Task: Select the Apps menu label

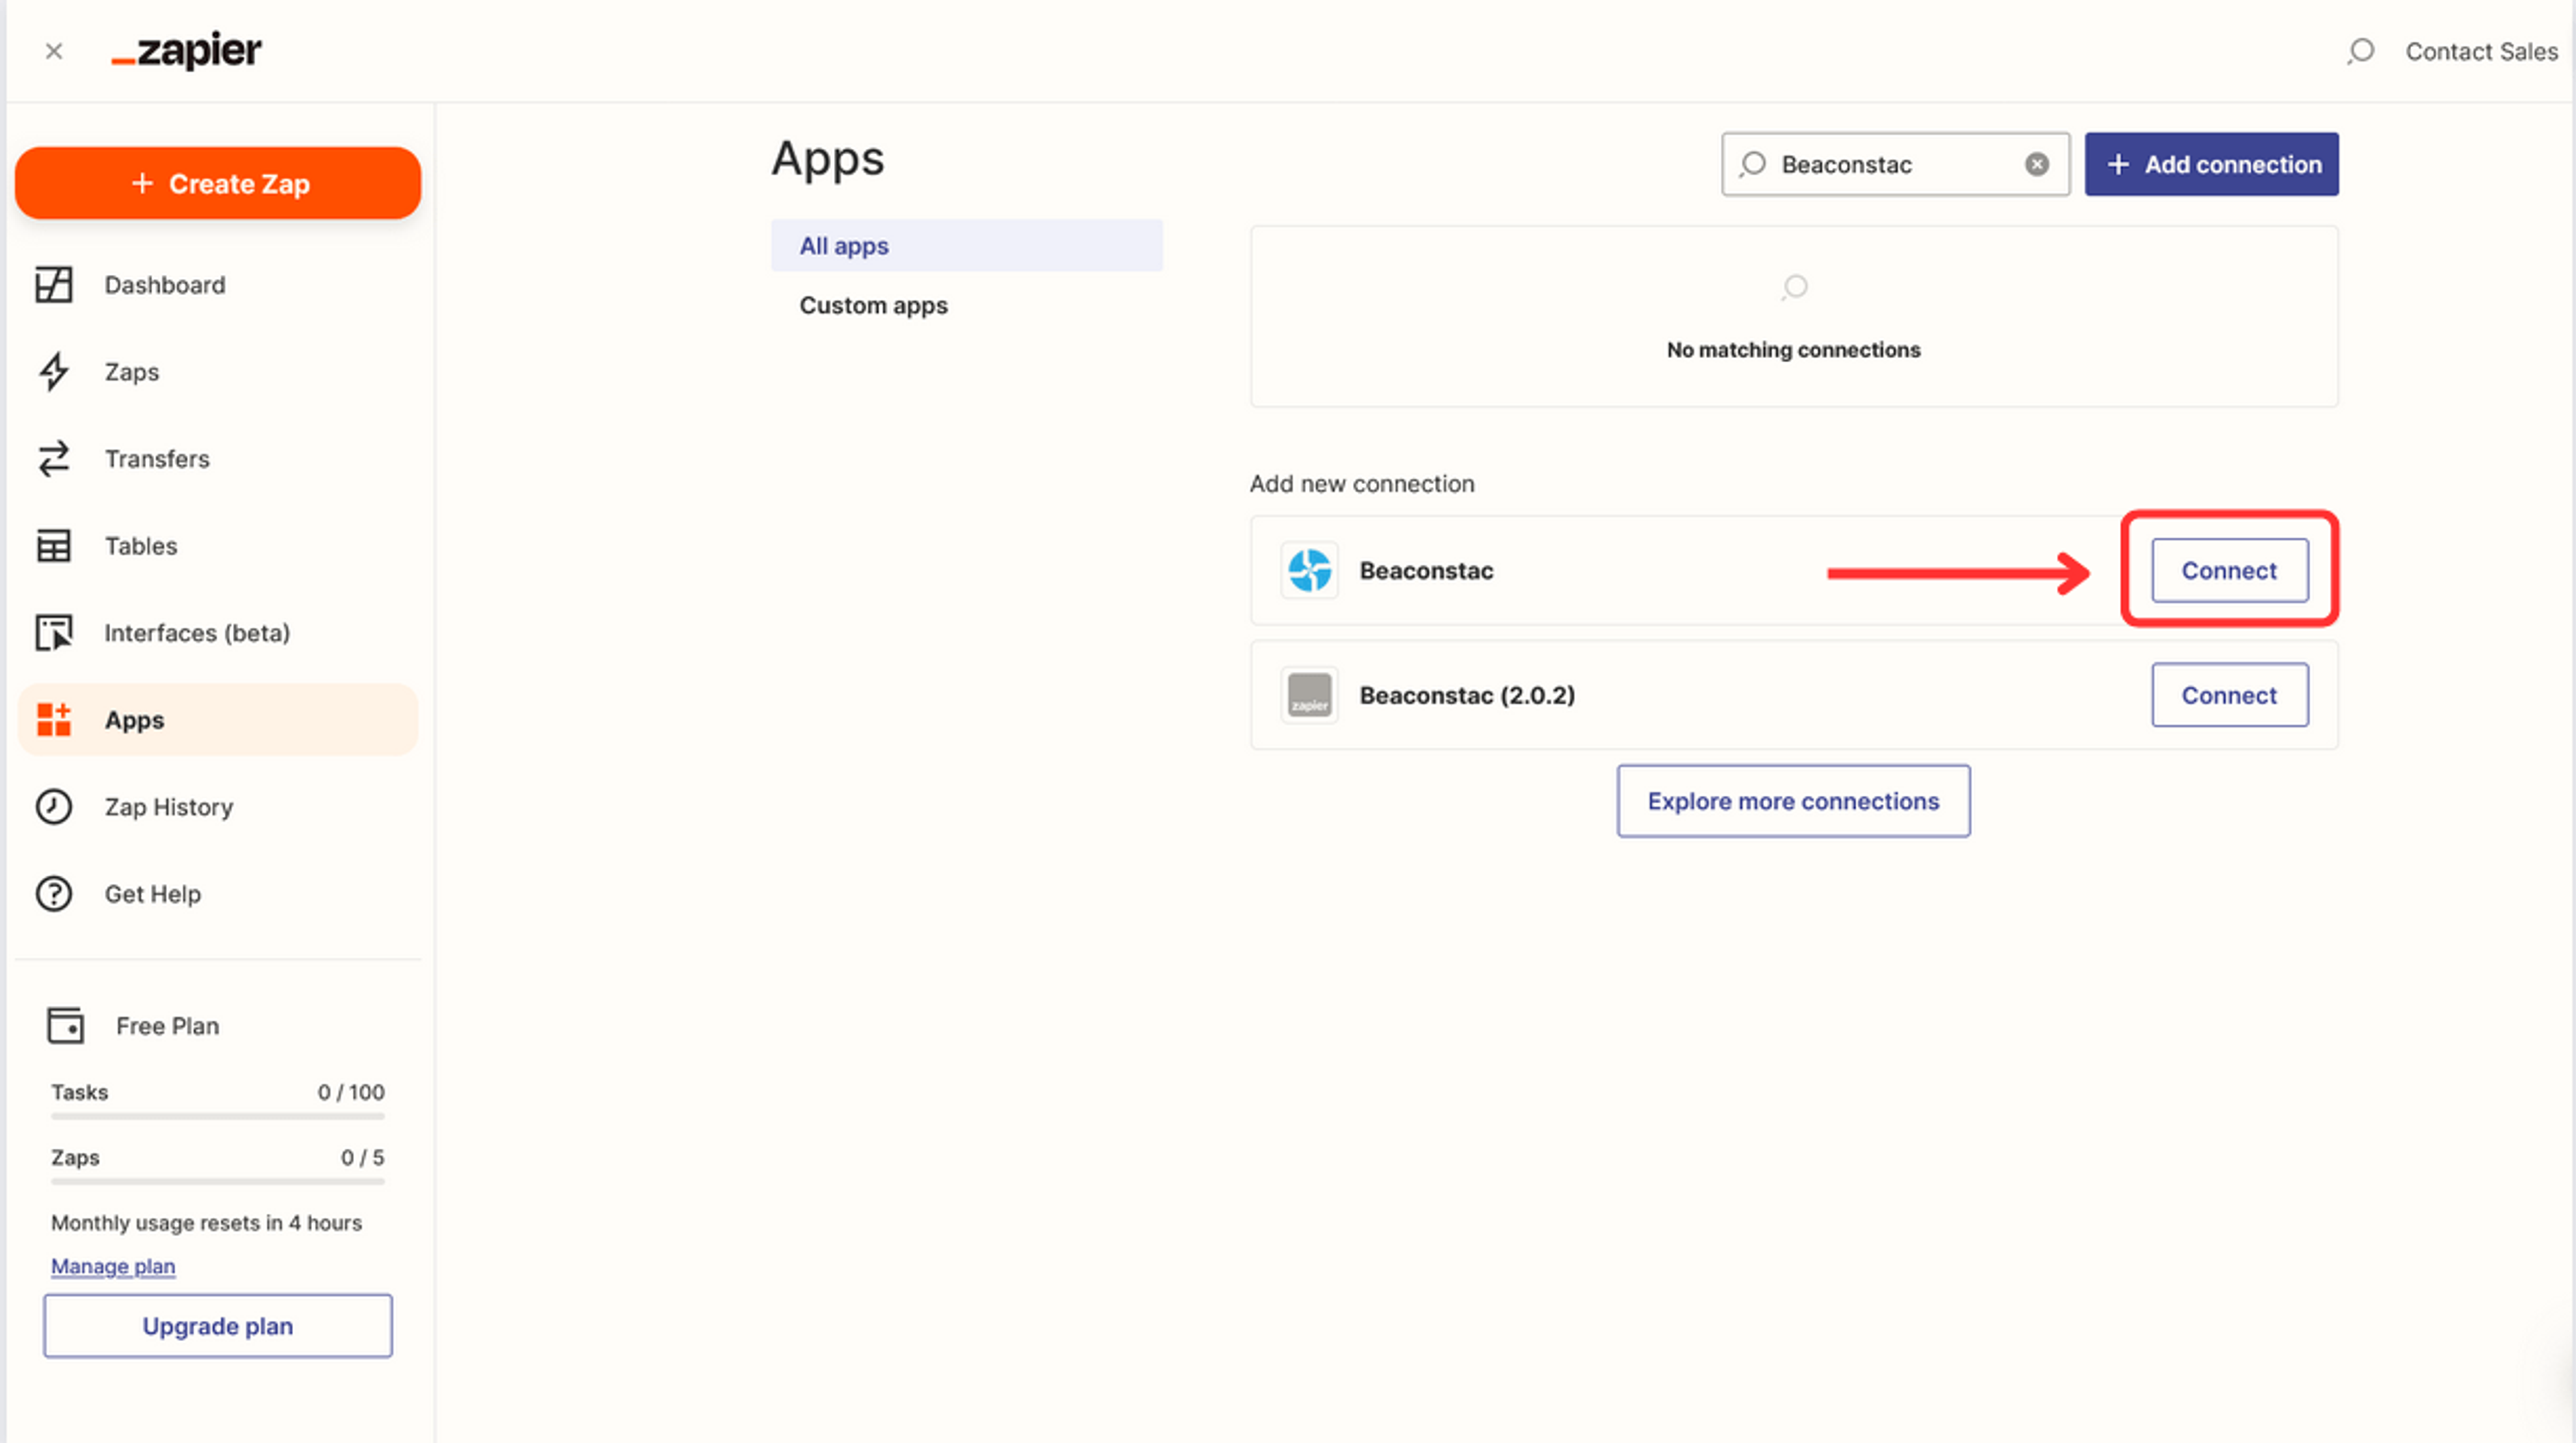Action: pos(135,719)
